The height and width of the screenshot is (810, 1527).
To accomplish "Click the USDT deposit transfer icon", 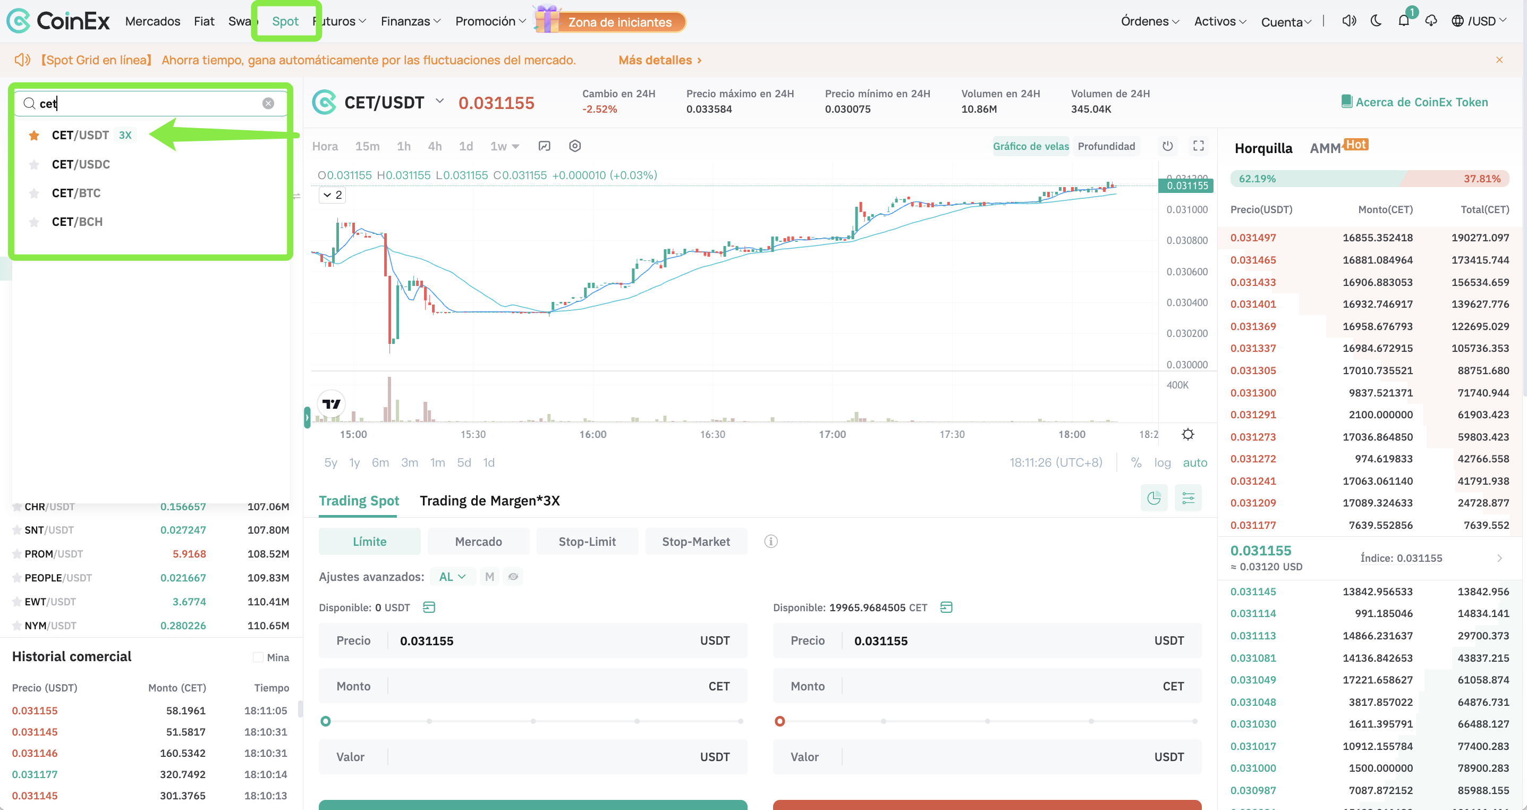I will click(429, 607).
